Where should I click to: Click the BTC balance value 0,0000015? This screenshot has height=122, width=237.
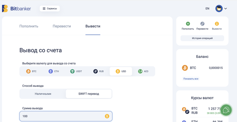(x=216, y=68)
